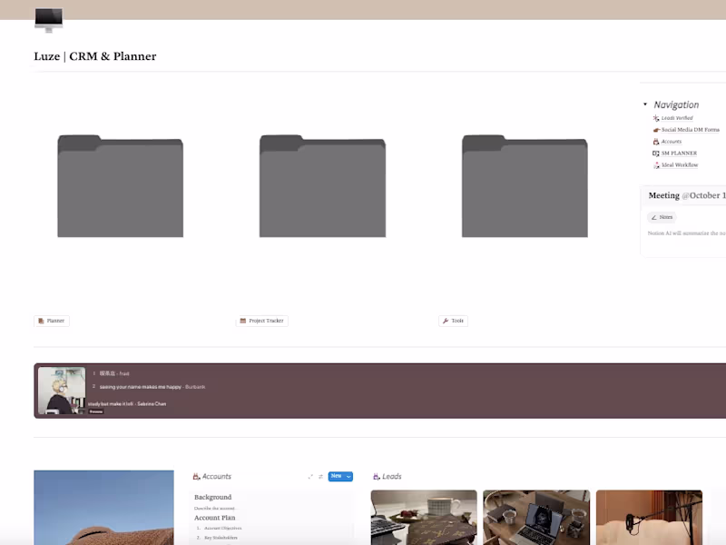Image resolution: width=726 pixels, height=545 pixels.
Task: Click the middle gray folder image
Action: pyautogui.click(x=322, y=186)
